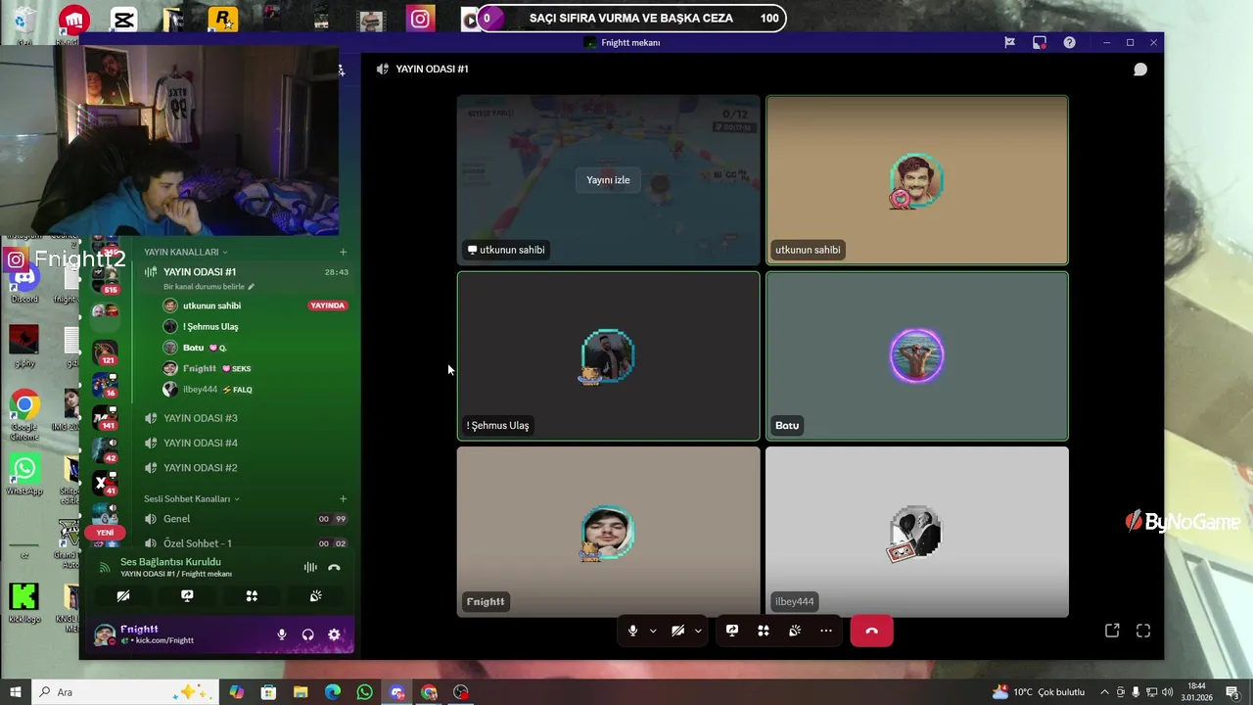Viewport: 1253px width, 705px height.
Task: Add channel to Sesli Sohbet Kanalları
Action: [343, 498]
